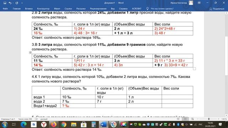Image resolution: width=228 pixels, height=128 pixels.
Task: Switch to Read Mode view
Action: [178, 119]
